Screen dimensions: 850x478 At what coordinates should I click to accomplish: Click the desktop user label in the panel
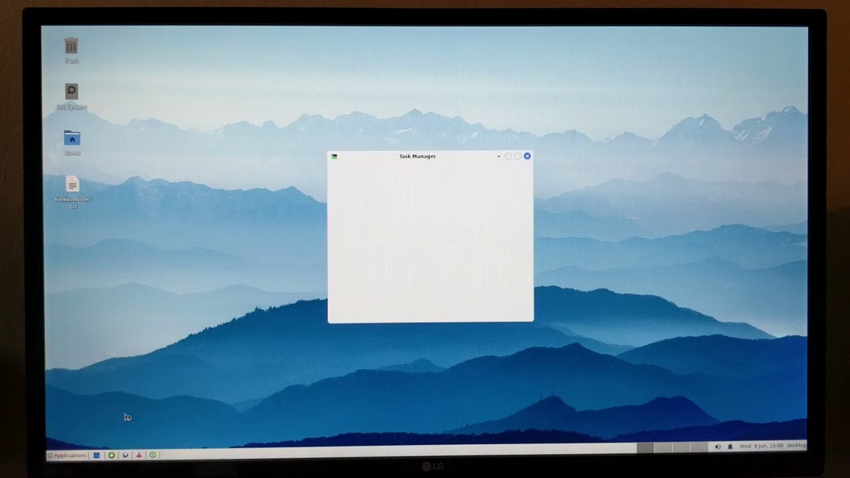(796, 445)
